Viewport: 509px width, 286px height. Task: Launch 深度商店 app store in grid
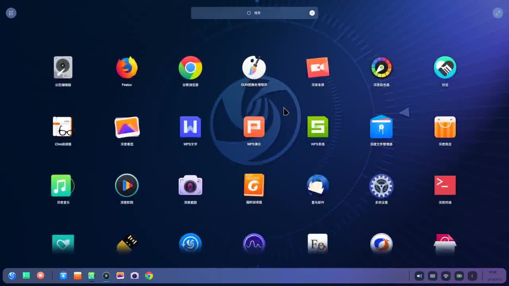pyautogui.click(x=445, y=127)
